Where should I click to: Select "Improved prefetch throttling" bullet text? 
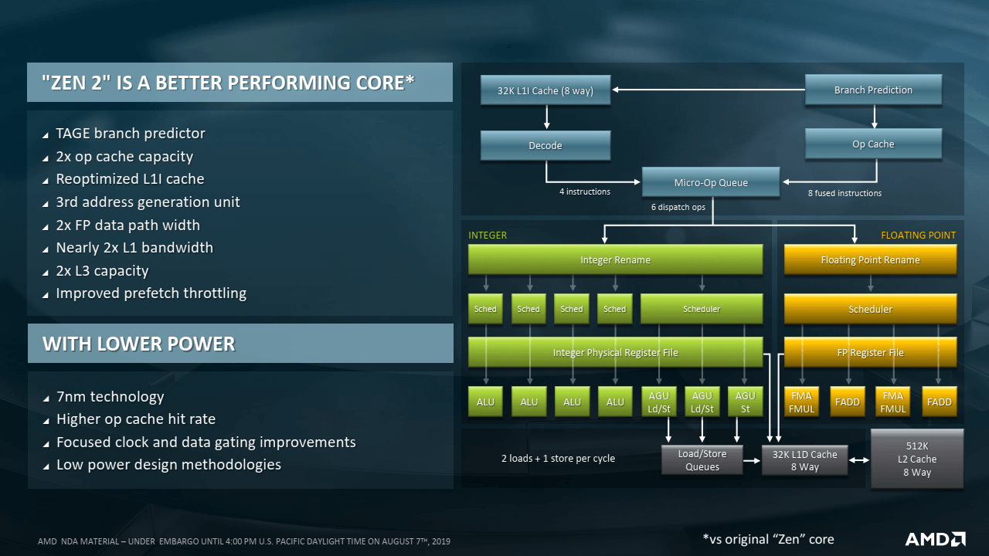151,293
